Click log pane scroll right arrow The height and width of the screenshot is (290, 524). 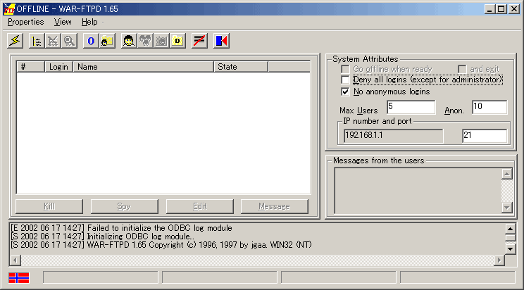point(499,260)
